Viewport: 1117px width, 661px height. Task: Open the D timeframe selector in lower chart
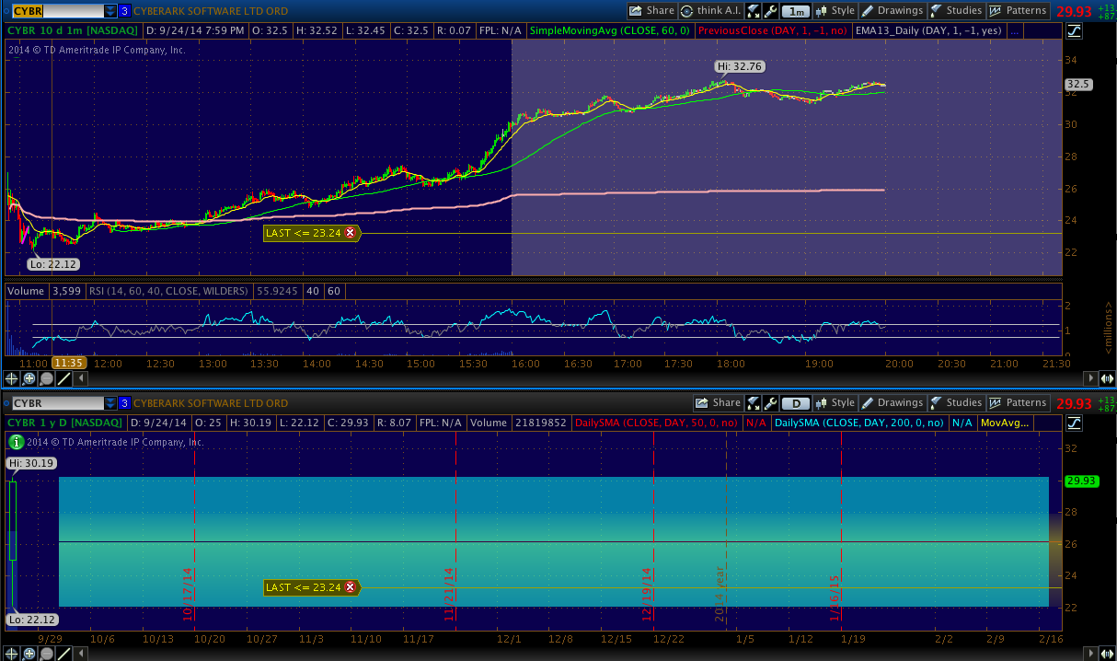(x=795, y=403)
